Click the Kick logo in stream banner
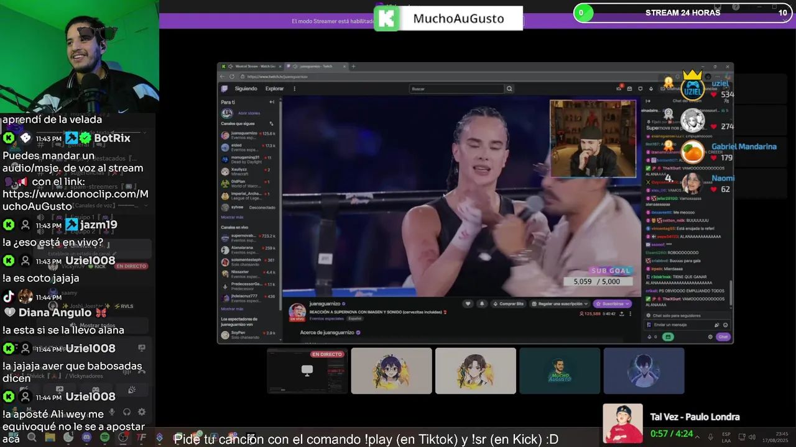Image resolution: width=796 pixels, height=447 pixels. [x=386, y=18]
